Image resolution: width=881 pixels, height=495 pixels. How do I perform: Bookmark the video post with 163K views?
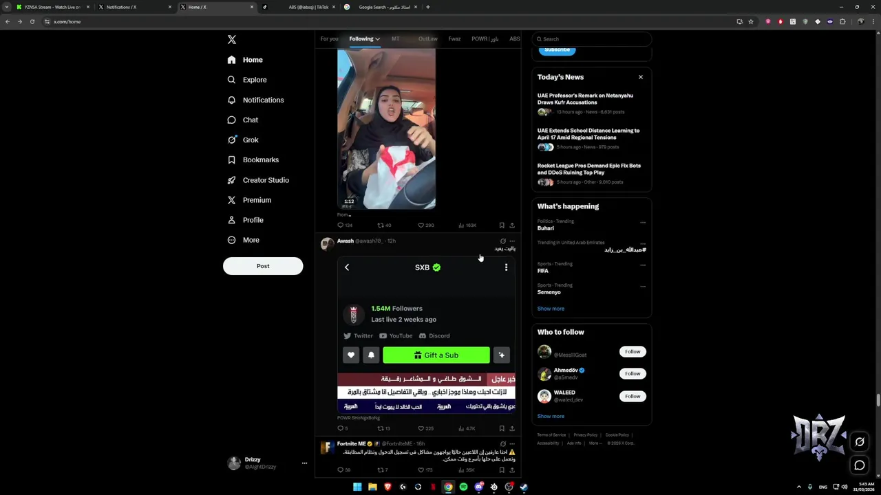pos(502,225)
